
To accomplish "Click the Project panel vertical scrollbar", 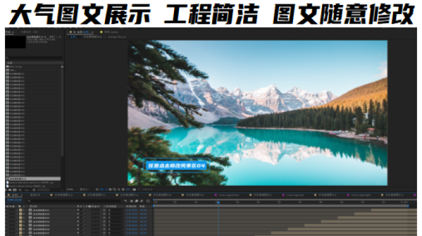I will 62,112.
